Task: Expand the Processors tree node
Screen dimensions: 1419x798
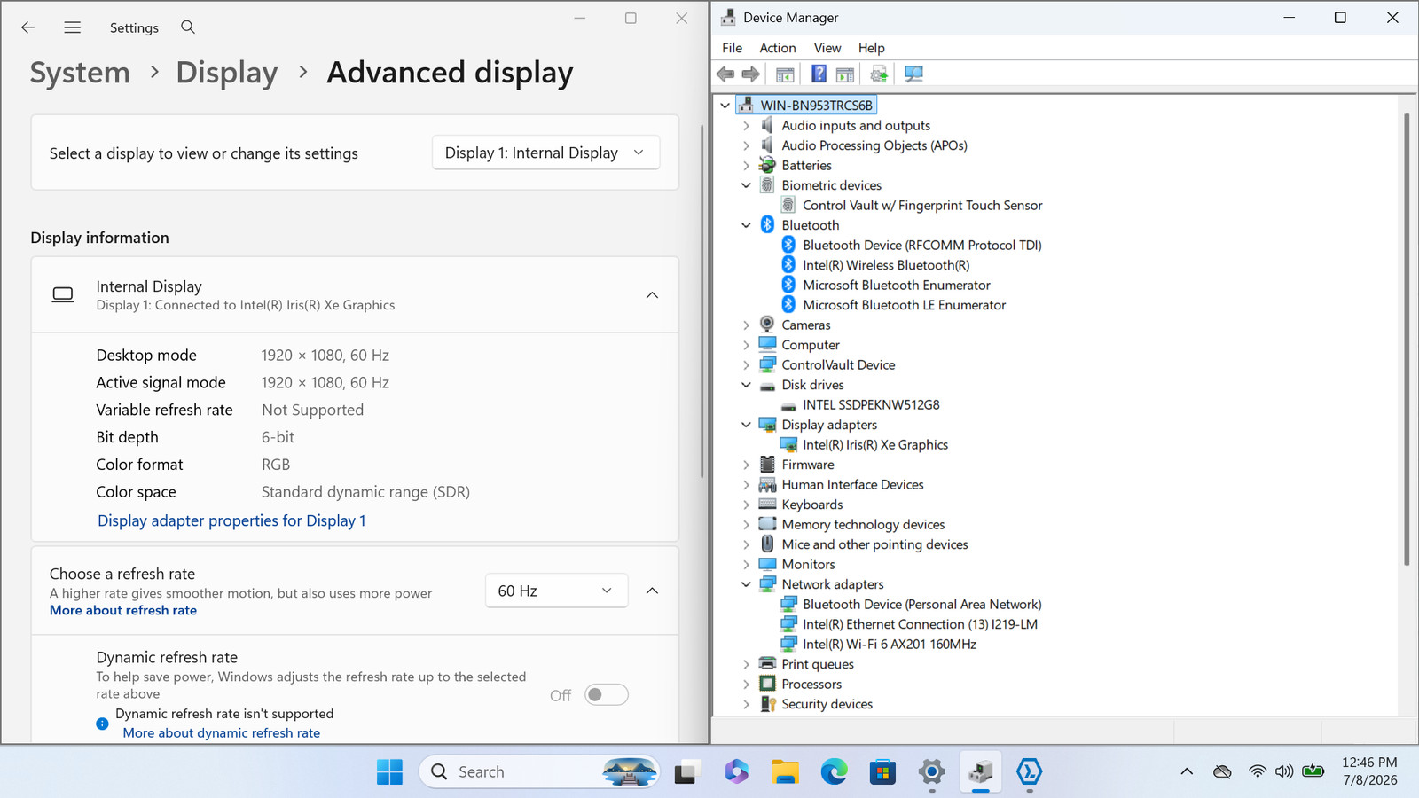Action: [x=746, y=685]
